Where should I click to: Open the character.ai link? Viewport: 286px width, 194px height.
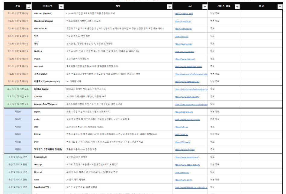[183, 29]
